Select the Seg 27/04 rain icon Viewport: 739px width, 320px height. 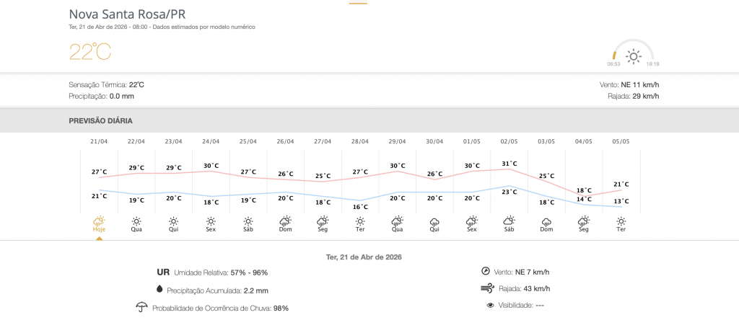pyautogui.click(x=323, y=221)
